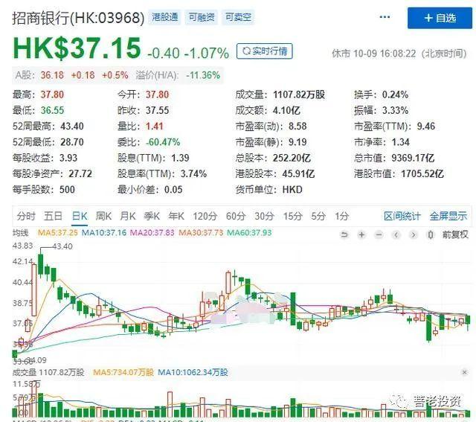This screenshot has width=476, height=422.
Task: Click the chart reset undo arrow icon
Action: click(x=344, y=234)
